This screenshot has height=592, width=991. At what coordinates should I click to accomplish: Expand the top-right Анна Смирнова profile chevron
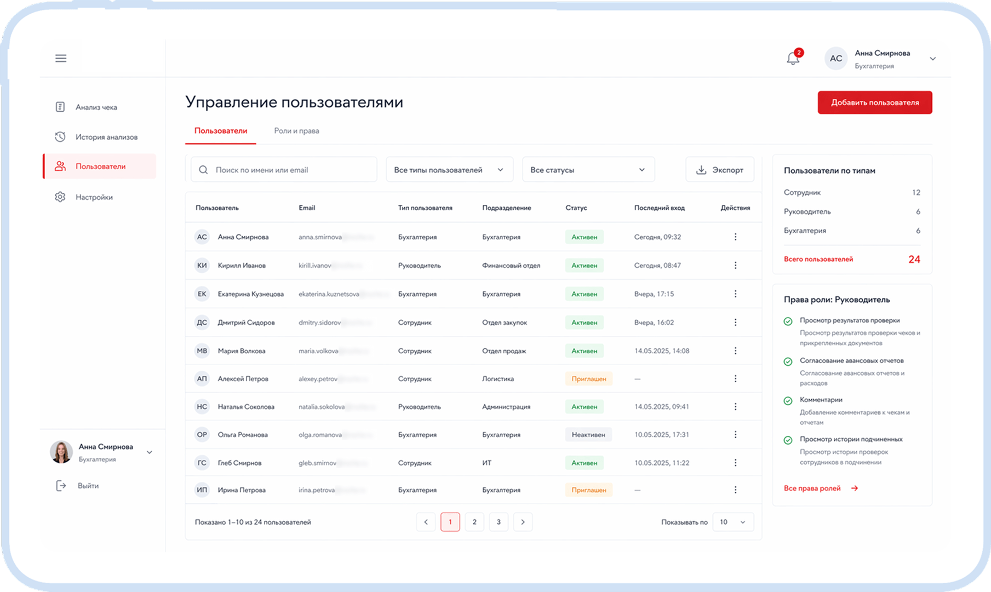tap(933, 59)
